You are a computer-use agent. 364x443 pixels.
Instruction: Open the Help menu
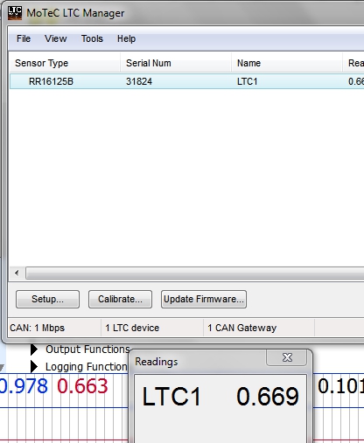[126, 38]
